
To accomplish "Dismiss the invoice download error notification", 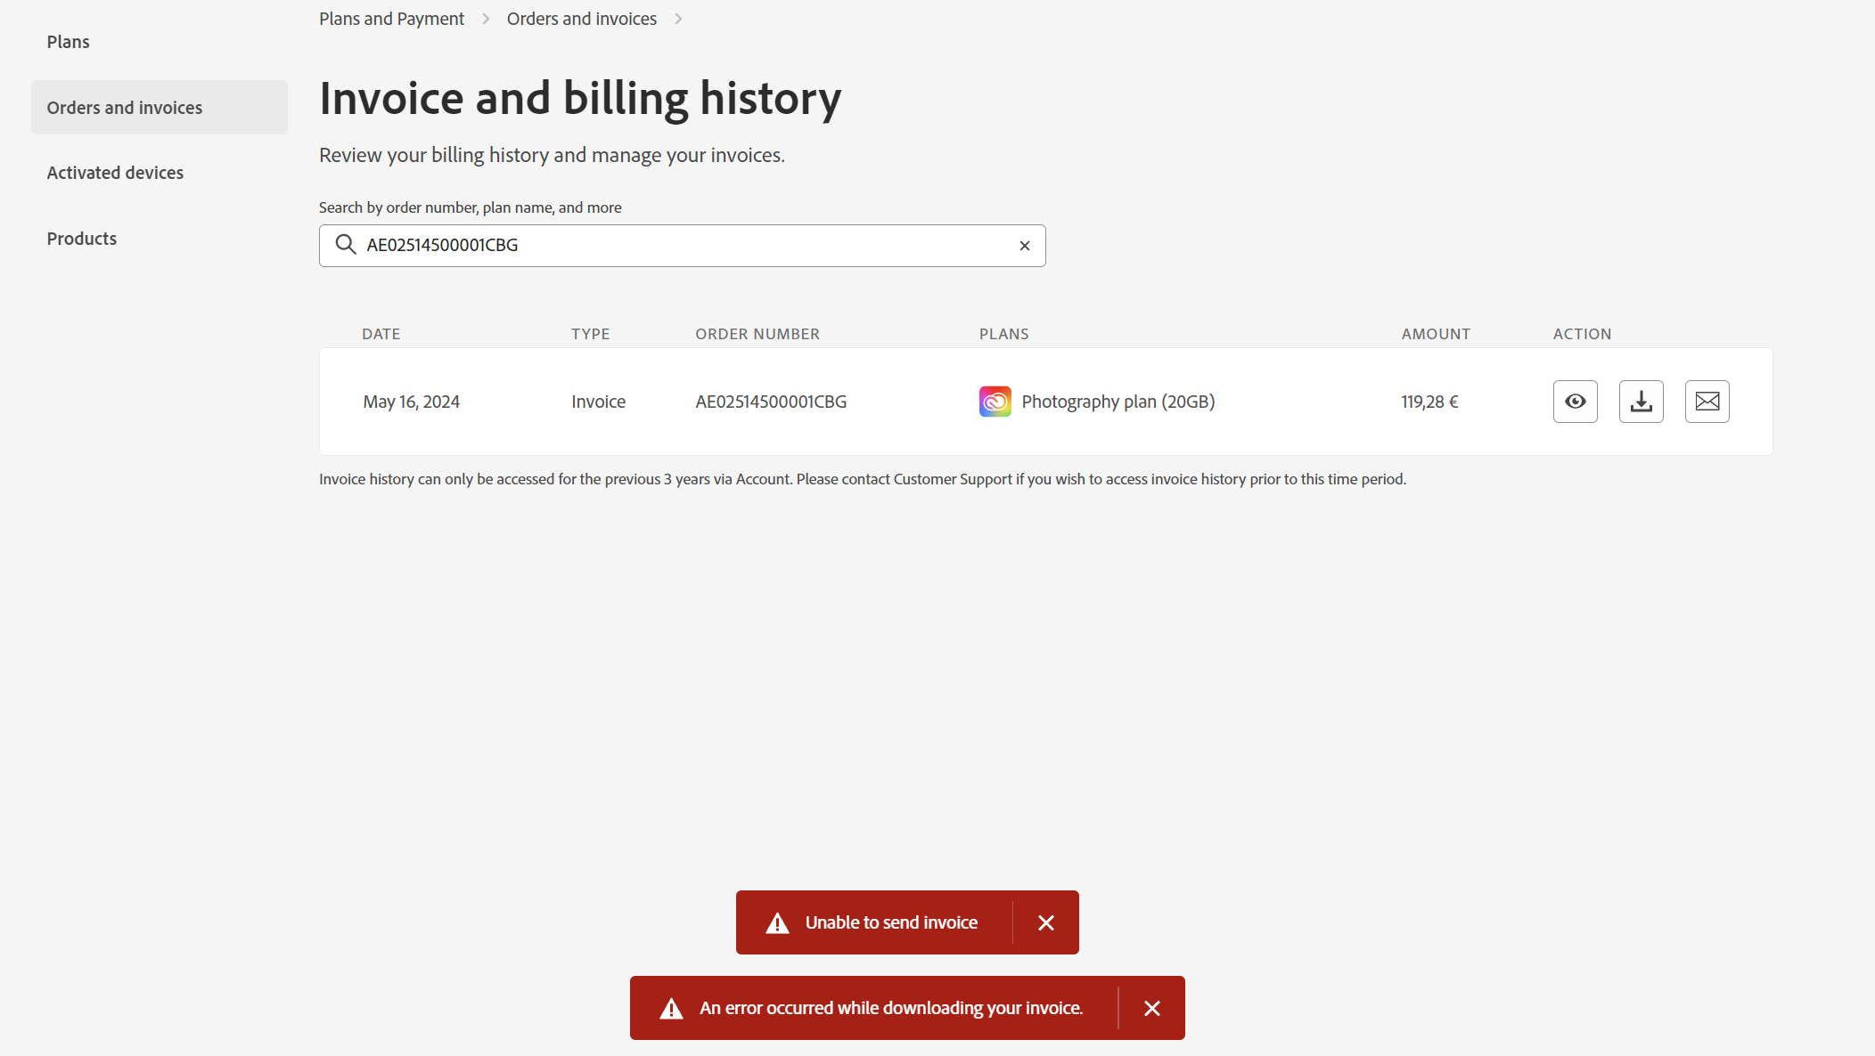I will [x=1152, y=1008].
